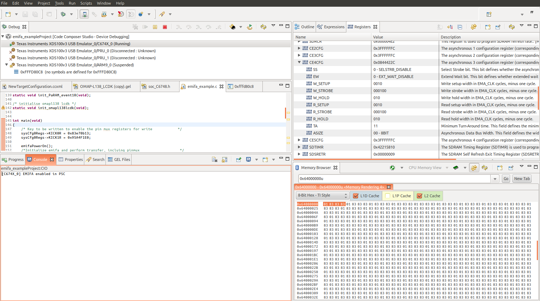The width and height of the screenshot is (540, 301).
Task: Toggle the L2 Cache checkbox
Action: [x=419, y=196]
